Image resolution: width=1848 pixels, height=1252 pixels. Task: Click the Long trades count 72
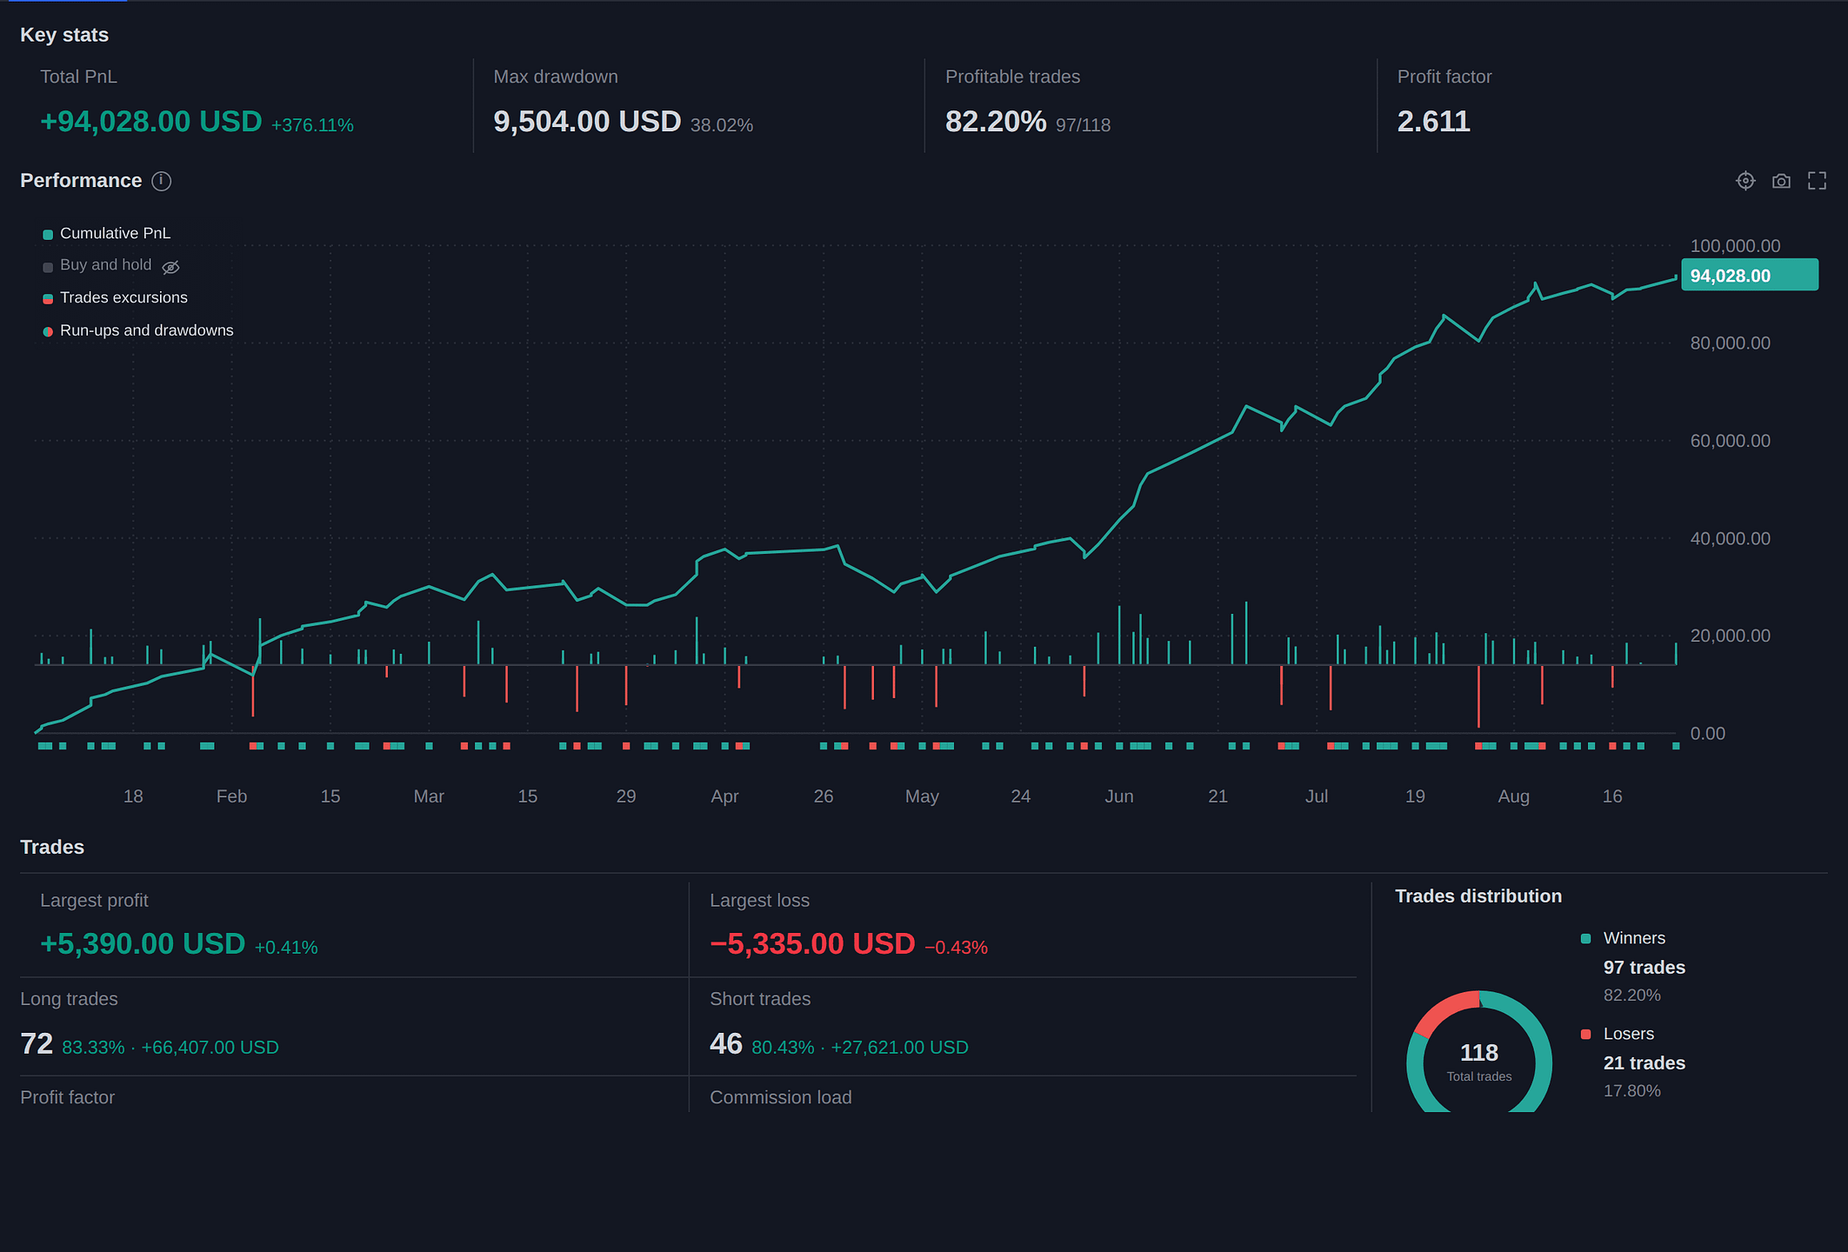[x=37, y=1043]
